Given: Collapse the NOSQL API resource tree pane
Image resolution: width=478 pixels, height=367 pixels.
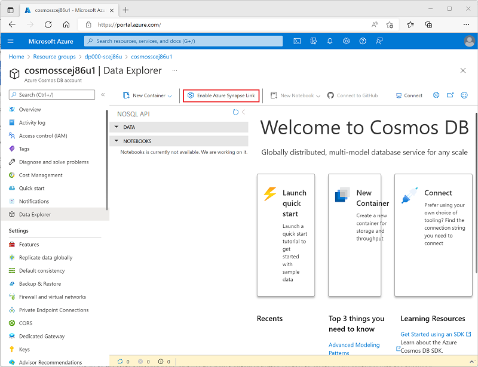Looking at the screenshot, I should point(243,112).
